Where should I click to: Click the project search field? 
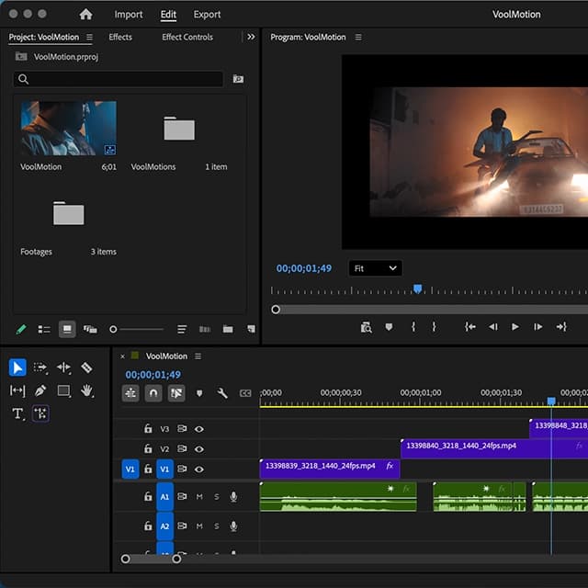(119, 79)
